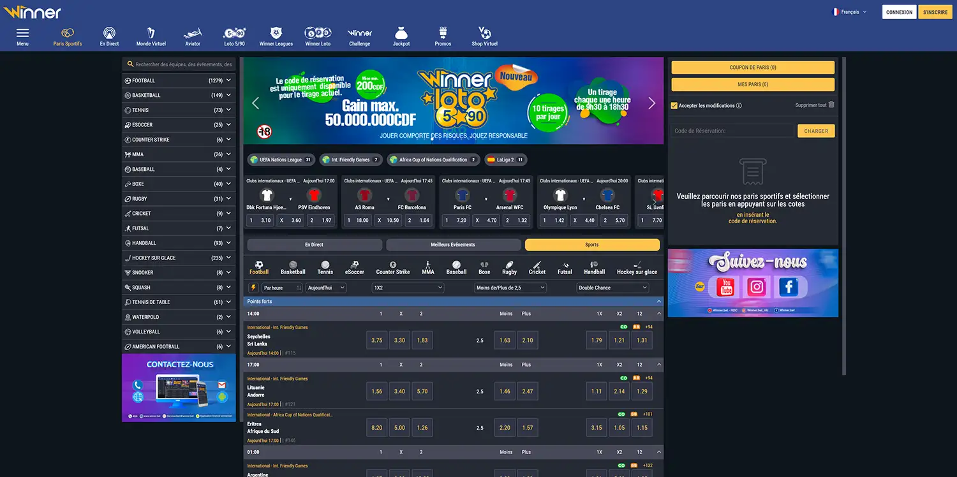
Task: Switch to the En Direct tab
Action: click(x=315, y=245)
